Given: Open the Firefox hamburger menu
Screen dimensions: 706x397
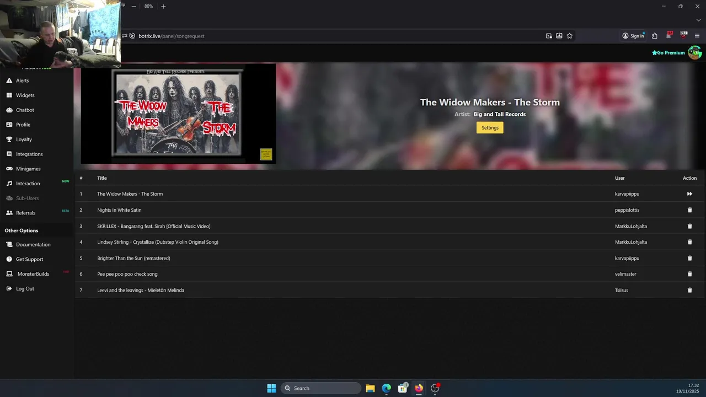Looking at the screenshot, I should 697,36.
